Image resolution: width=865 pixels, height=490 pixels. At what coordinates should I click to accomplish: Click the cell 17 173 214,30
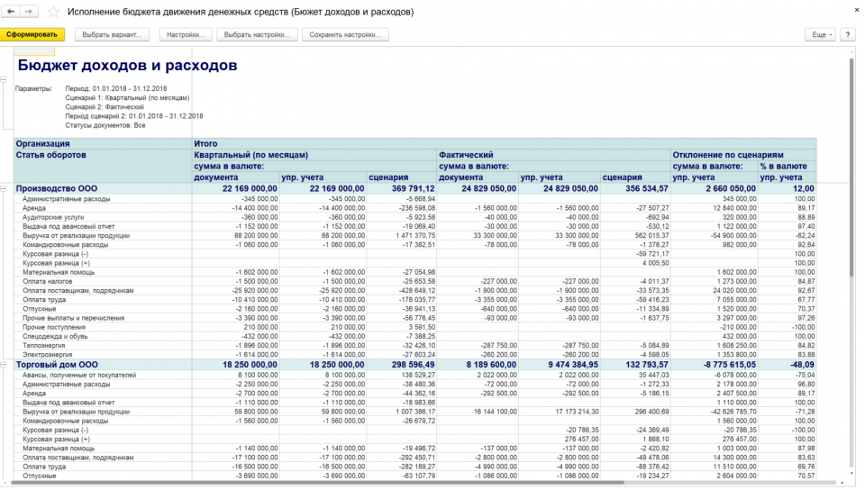(576, 412)
